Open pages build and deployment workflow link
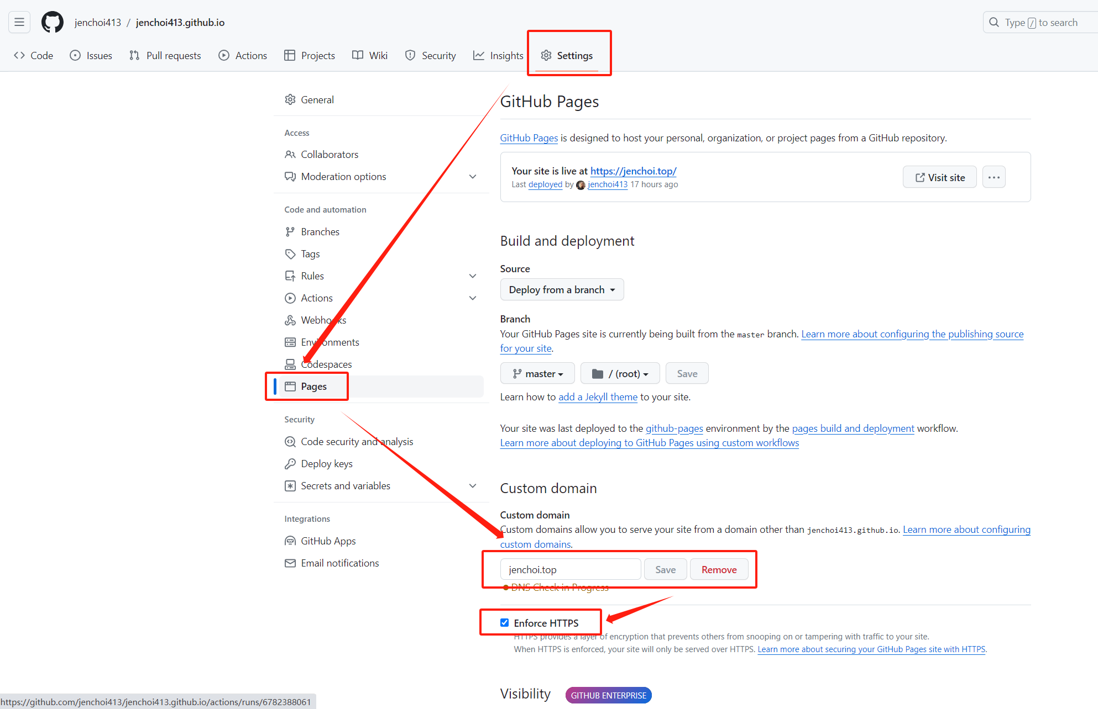1098x709 pixels. 853,428
